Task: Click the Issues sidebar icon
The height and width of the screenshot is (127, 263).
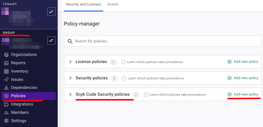Action: 6,79
